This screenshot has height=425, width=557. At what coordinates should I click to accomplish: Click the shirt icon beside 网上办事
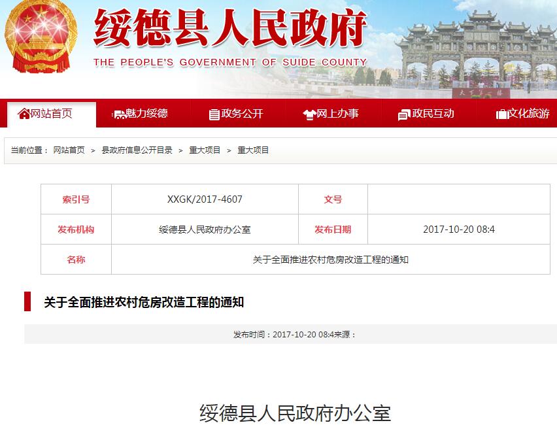(309, 114)
